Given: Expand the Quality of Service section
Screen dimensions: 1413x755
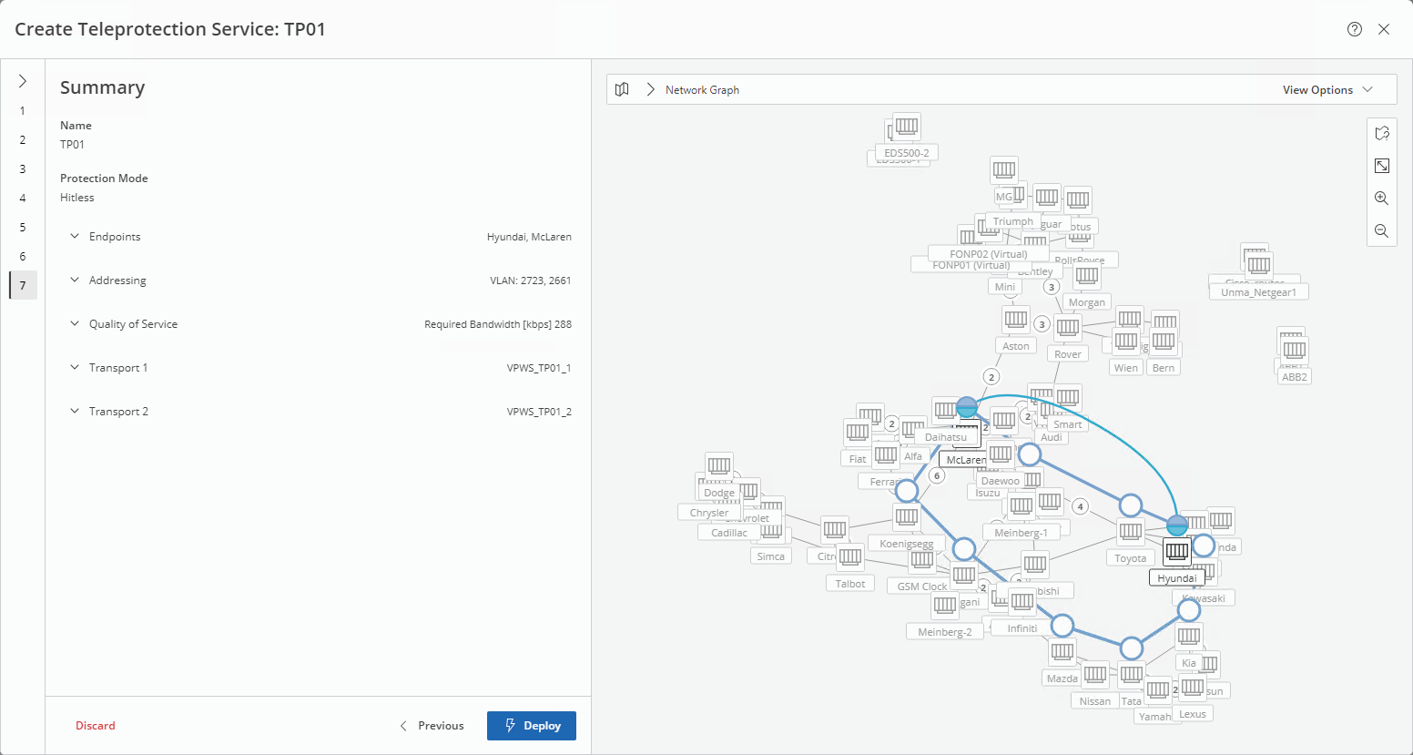Looking at the screenshot, I should point(75,324).
